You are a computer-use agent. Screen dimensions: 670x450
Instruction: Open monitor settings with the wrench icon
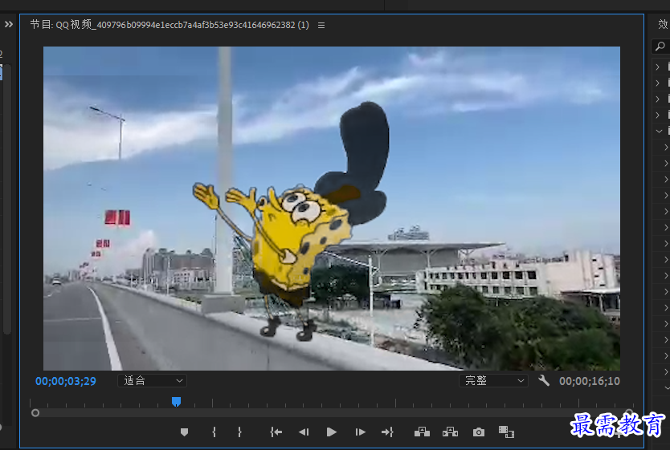click(544, 380)
